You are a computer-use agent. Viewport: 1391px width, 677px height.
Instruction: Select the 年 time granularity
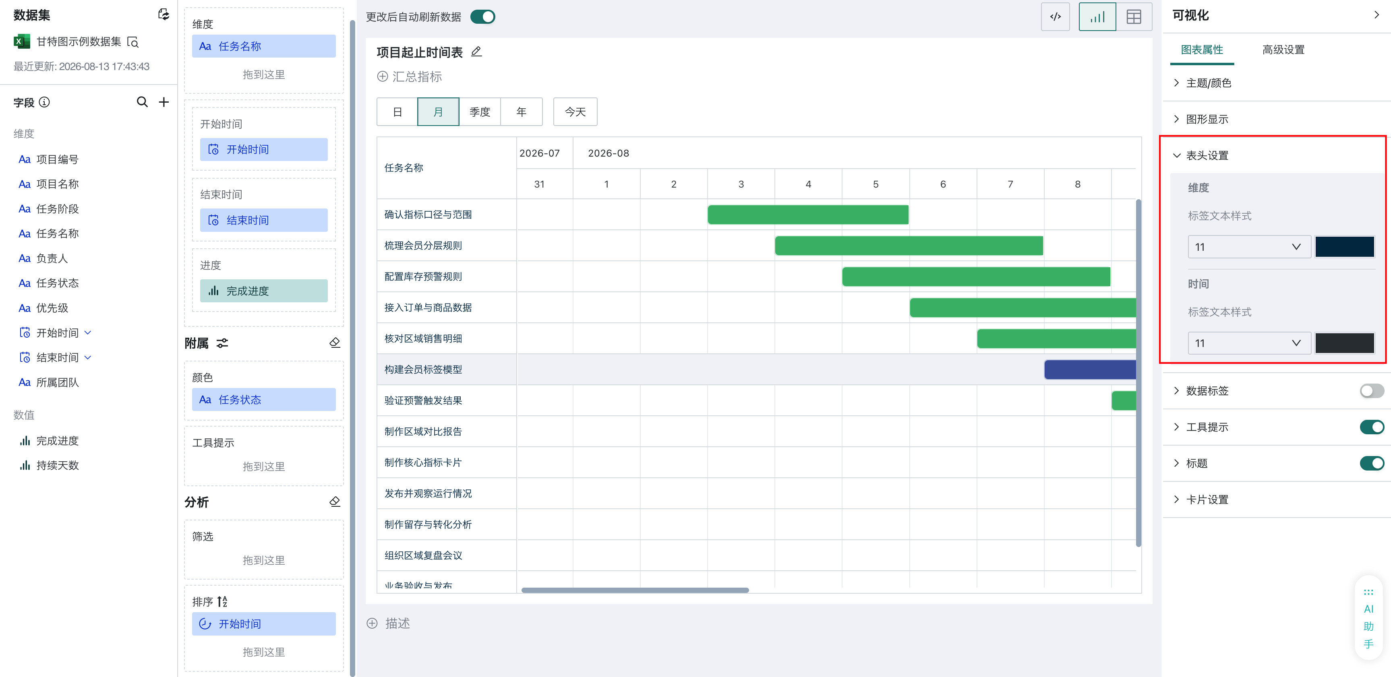coord(521,112)
